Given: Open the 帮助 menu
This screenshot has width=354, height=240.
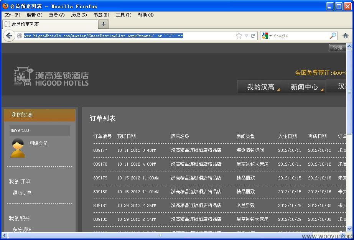Looking at the screenshot, I should click(x=146, y=15).
